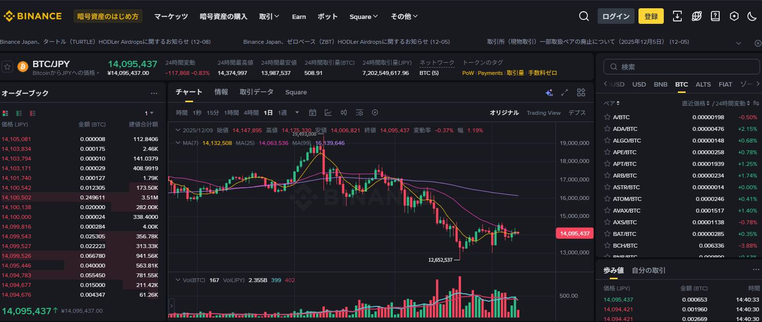This screenshot has width=762, height=322.
Task: Favorite BTC/JPY with the star toggle
Action: [x=7, y=67]
